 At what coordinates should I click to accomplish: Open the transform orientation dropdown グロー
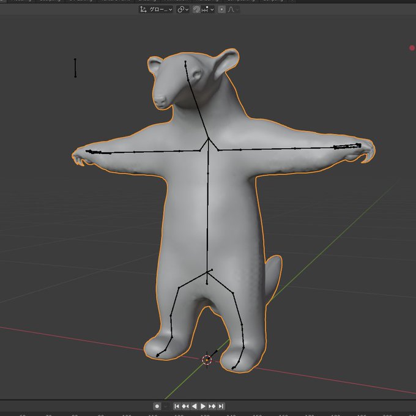point(156,10)
